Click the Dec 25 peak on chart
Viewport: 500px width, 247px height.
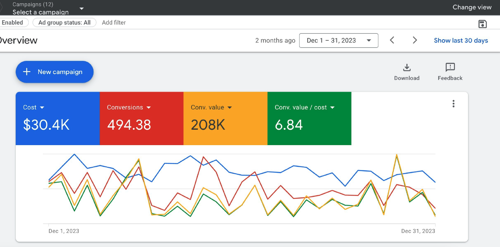tap(397, 155)
